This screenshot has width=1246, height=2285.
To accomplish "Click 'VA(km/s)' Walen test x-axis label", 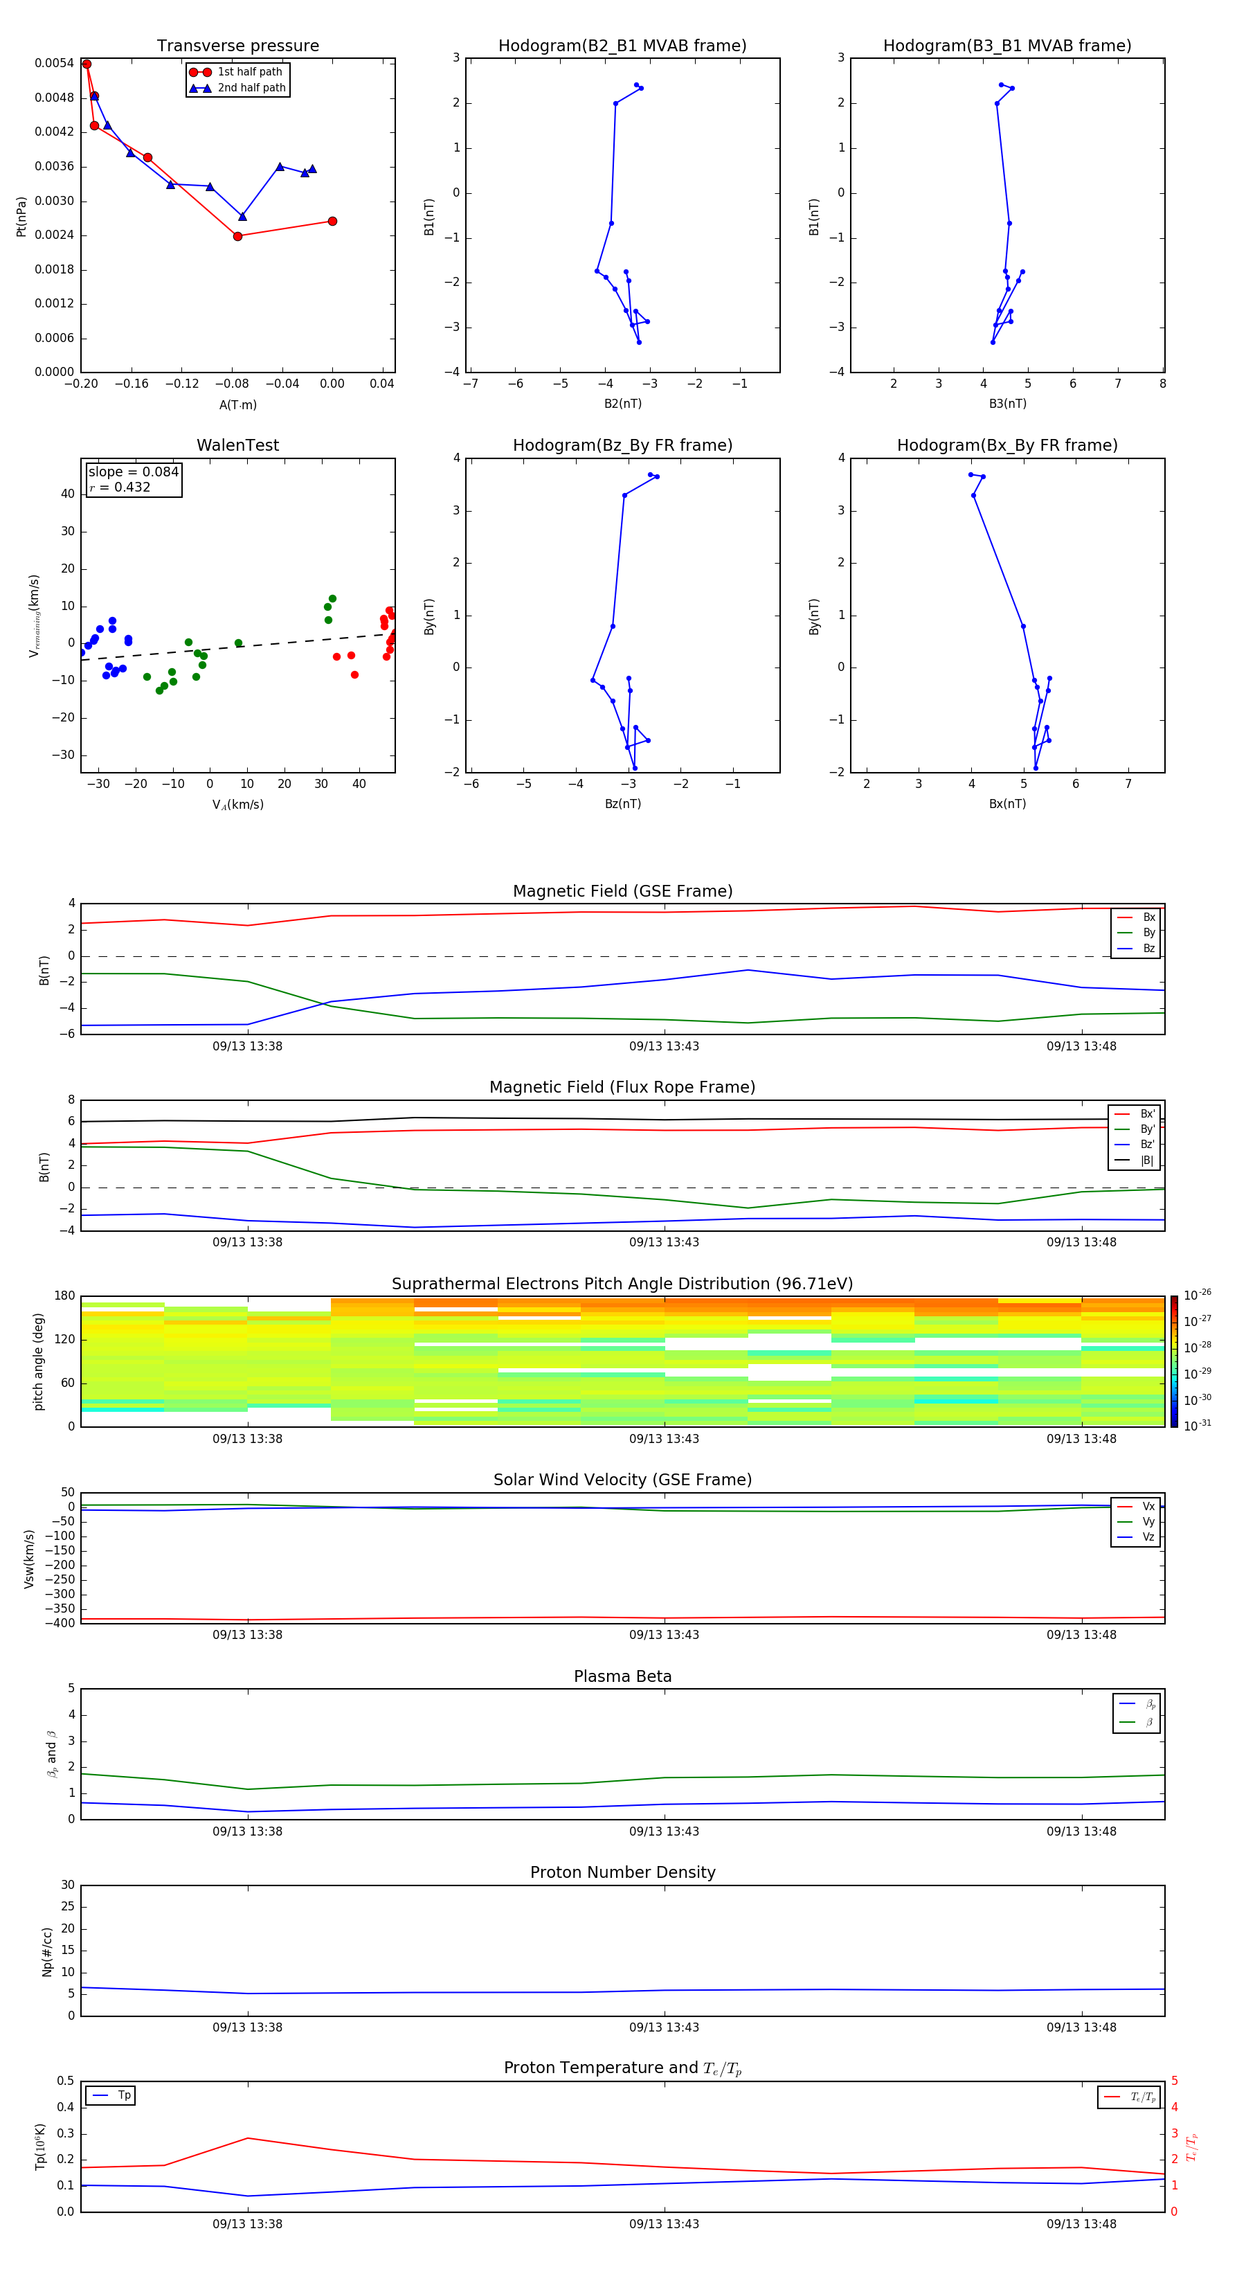I will click(237, 805).
